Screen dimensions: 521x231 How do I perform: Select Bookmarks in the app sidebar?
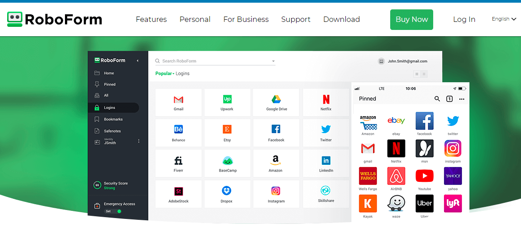[x=113, y=119]
